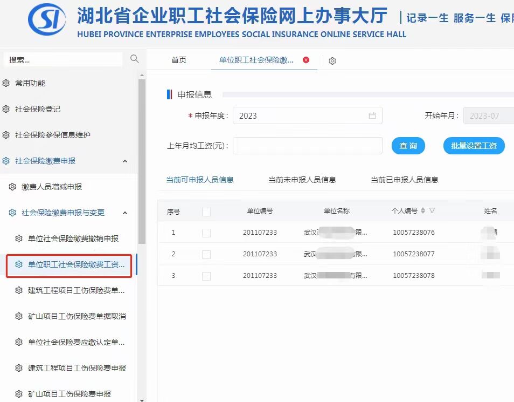
Task: Click the 查询 button
Action: (408, 146)
